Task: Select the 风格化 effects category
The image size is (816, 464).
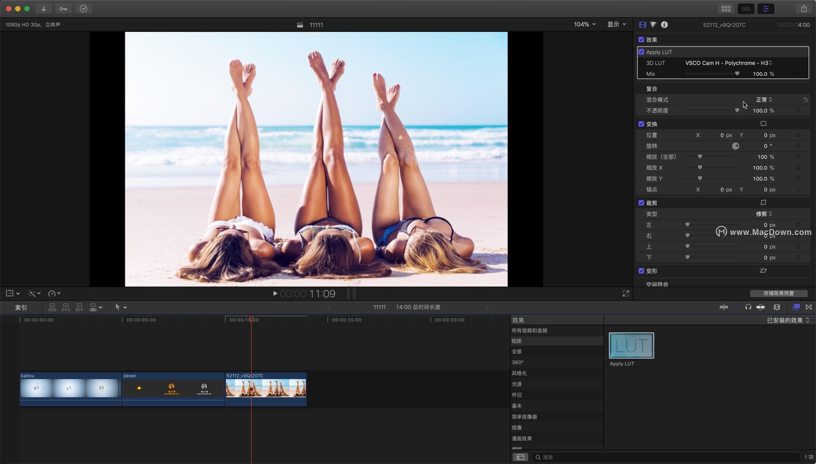Action: 557,373
